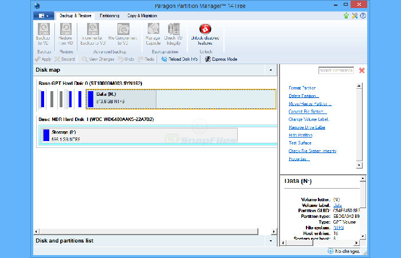Click Test Surface command
Viewport: 401px width, 258px height.
(x=300, y=143)
